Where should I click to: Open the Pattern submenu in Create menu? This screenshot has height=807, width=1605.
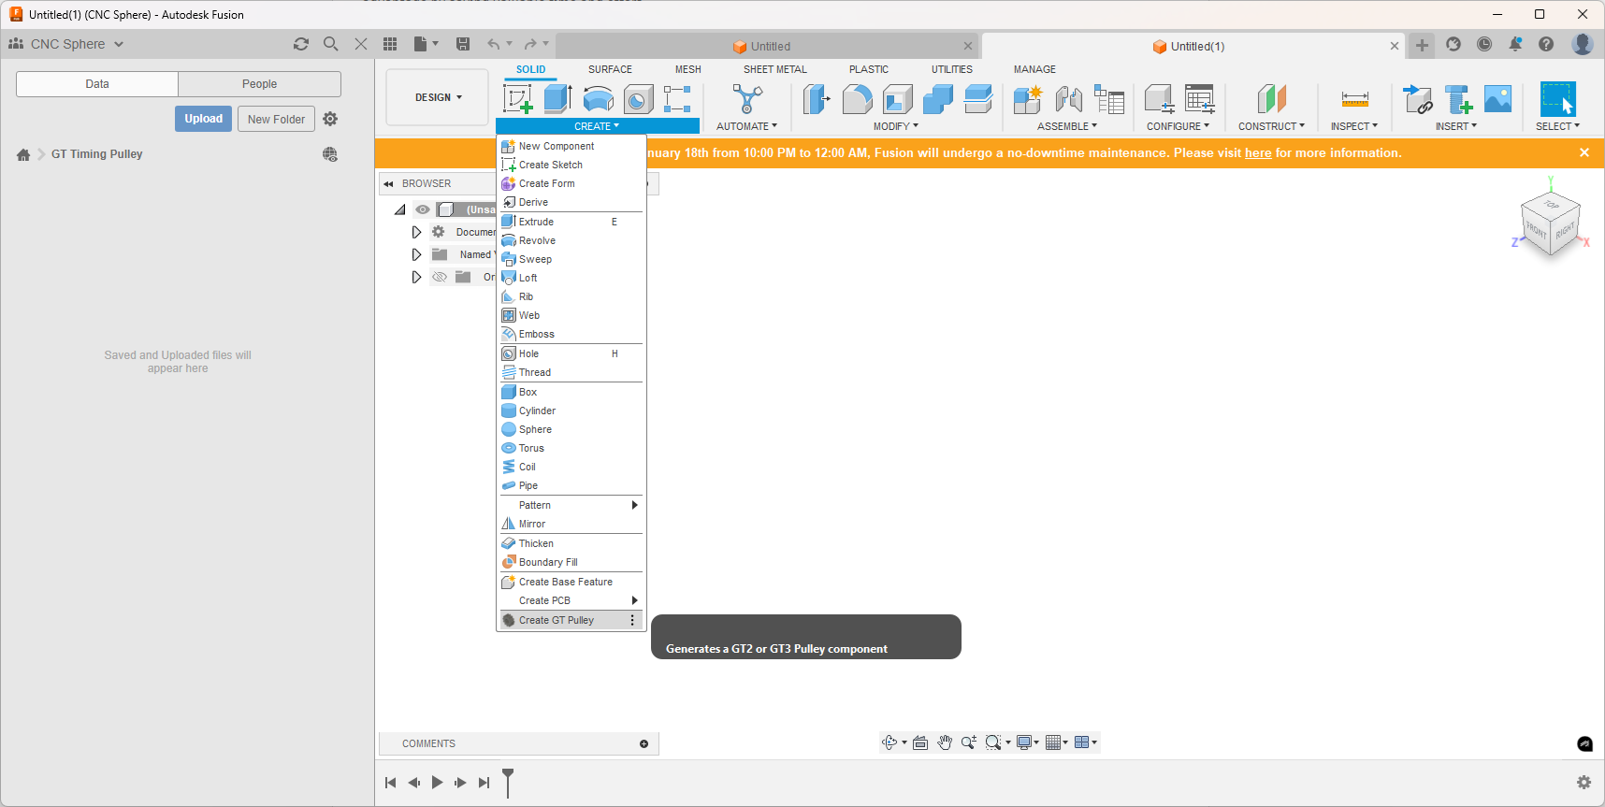(x=571, y=505)
